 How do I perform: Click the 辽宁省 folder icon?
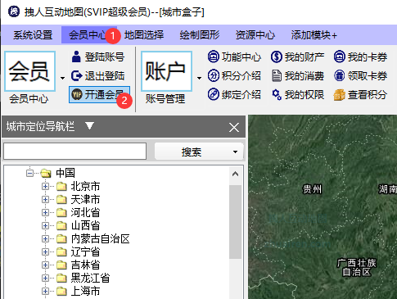(61, 251)
